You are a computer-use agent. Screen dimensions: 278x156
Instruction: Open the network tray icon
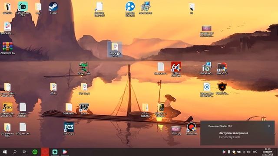click(244, 152)
